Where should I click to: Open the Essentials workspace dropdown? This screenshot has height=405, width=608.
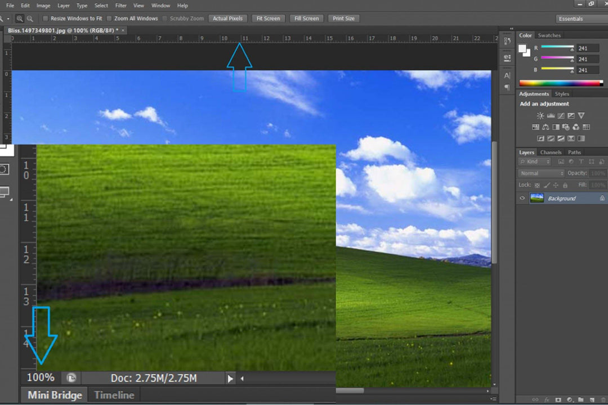point(582,19)
